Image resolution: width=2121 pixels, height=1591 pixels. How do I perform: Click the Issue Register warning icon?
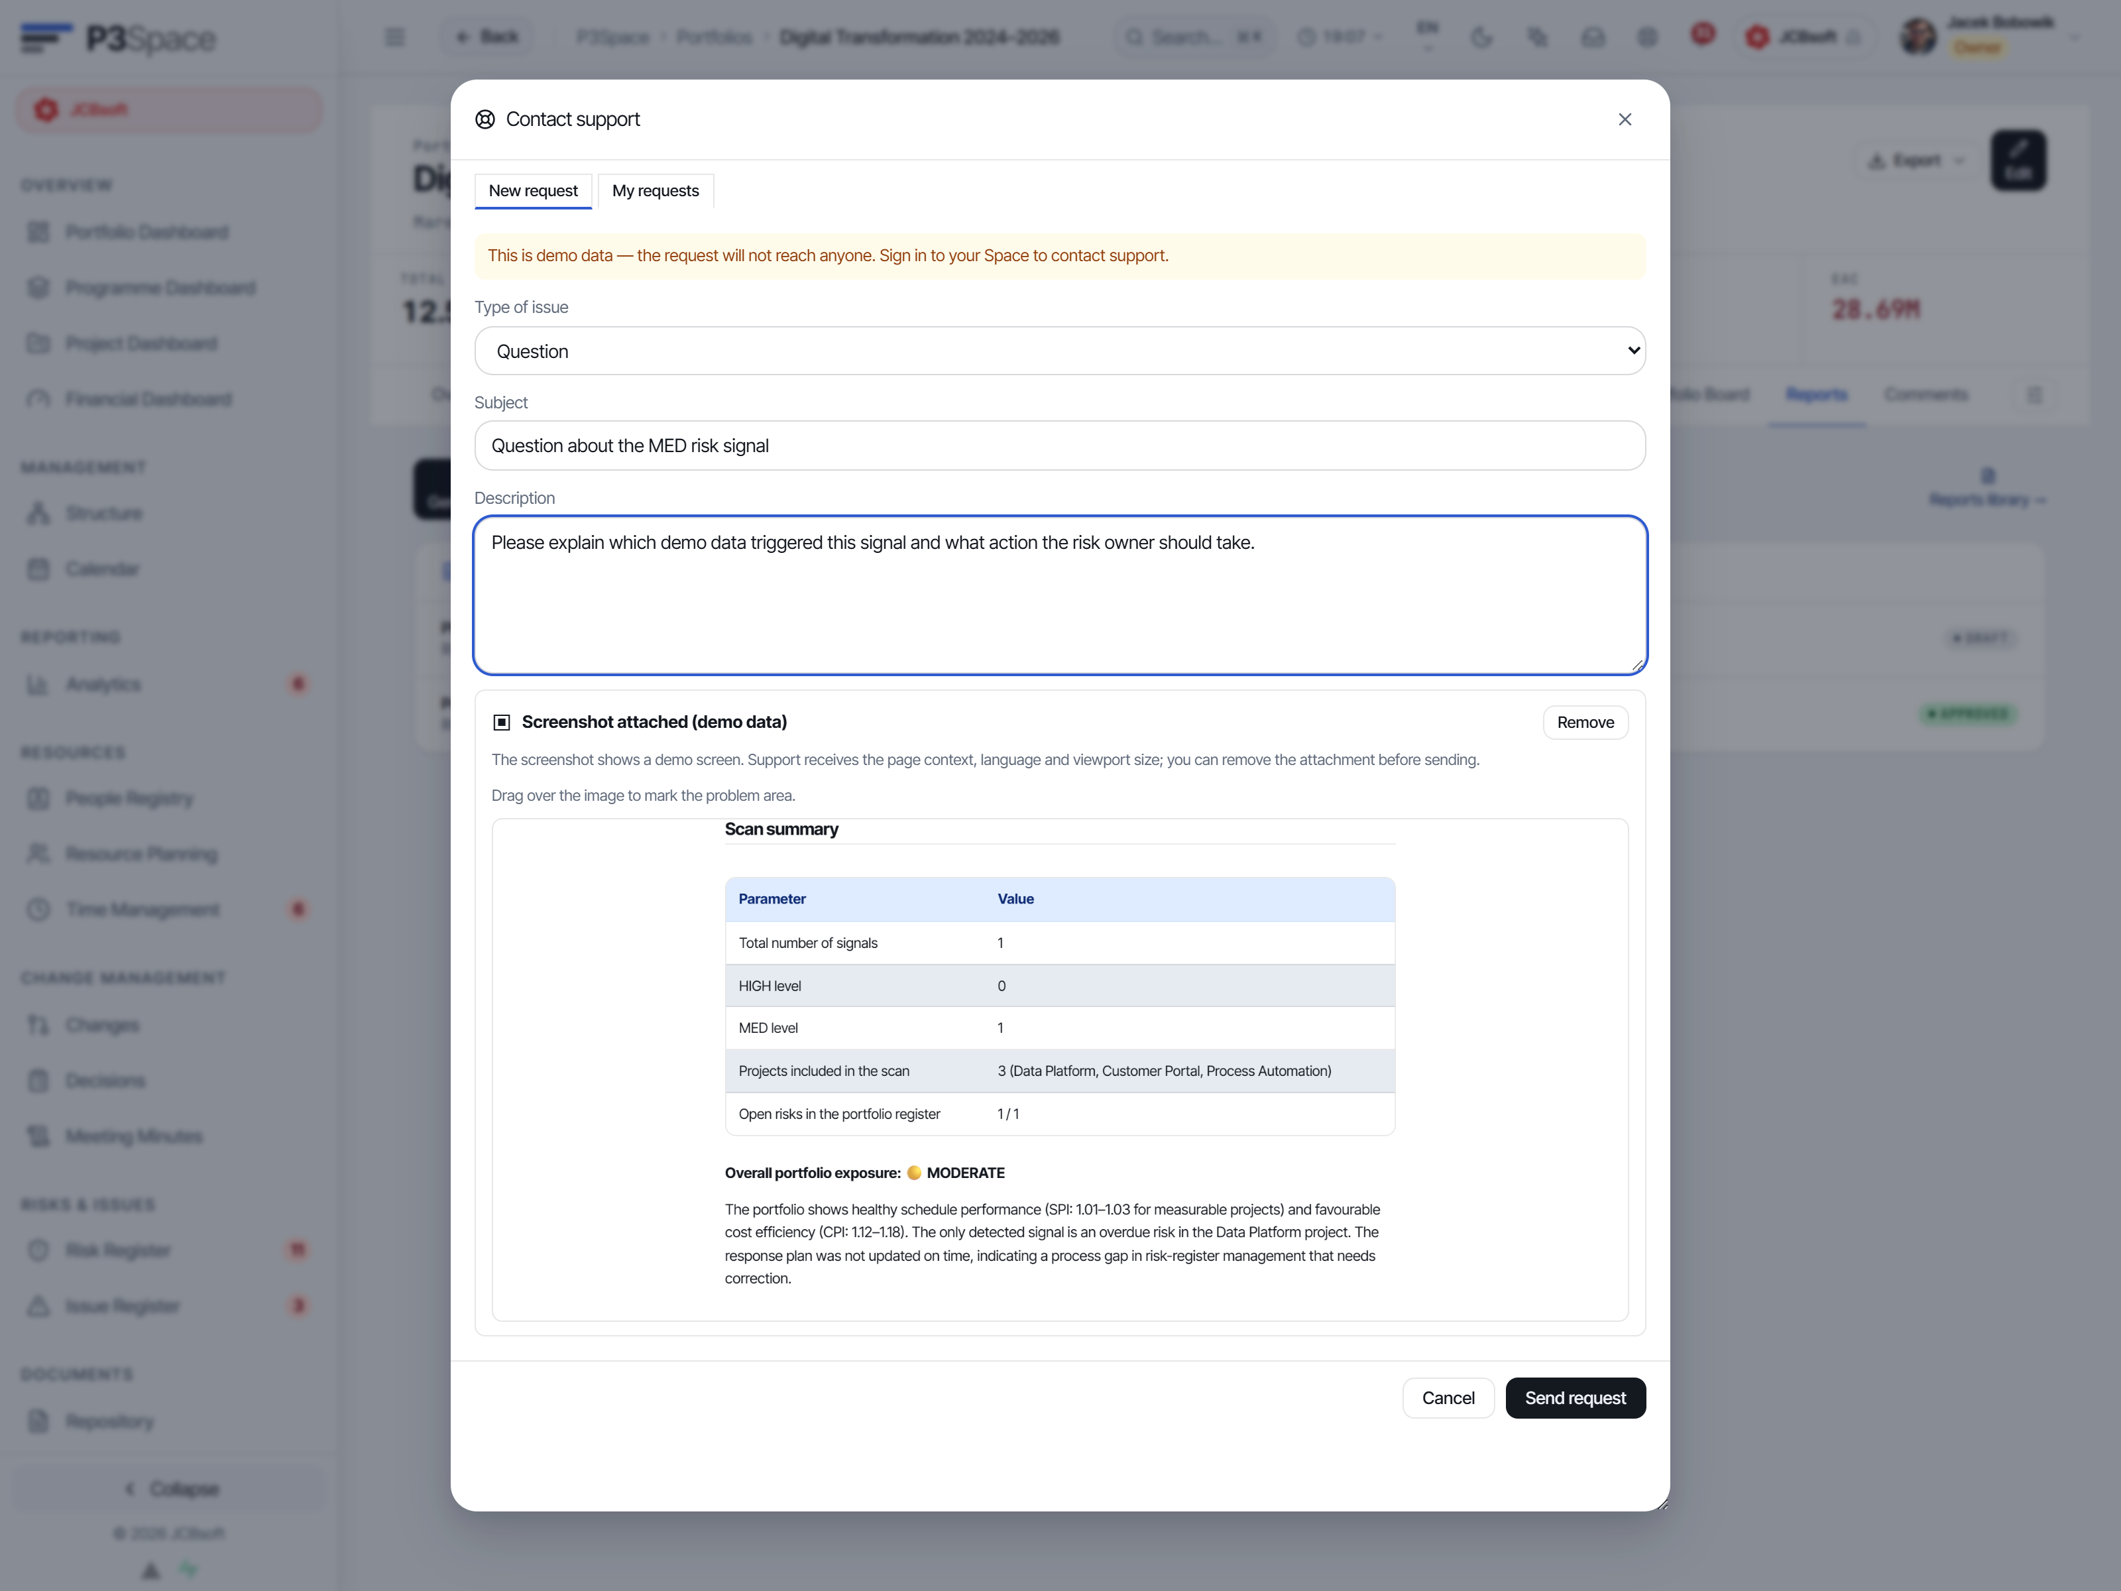click(x=38, y=1305)
